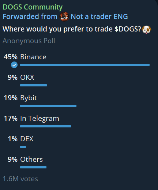The width and height of the screenshot is (158, 190).
Task: Click the Not a trader channel avatar
Action: (x=64, y=16)
